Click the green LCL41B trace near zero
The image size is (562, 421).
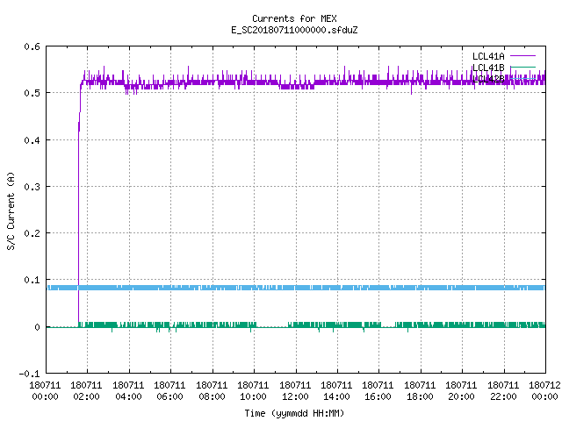(296, 325)
